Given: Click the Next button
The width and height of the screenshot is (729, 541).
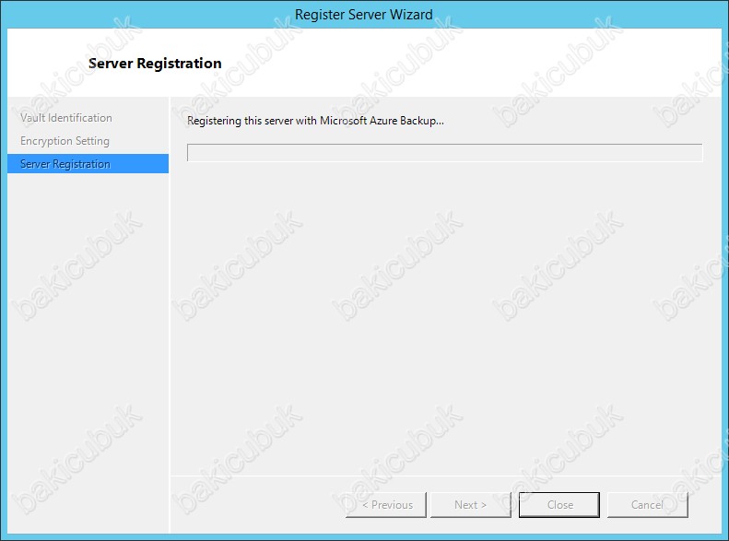Looking at the screenshot, I should point(471,505).
